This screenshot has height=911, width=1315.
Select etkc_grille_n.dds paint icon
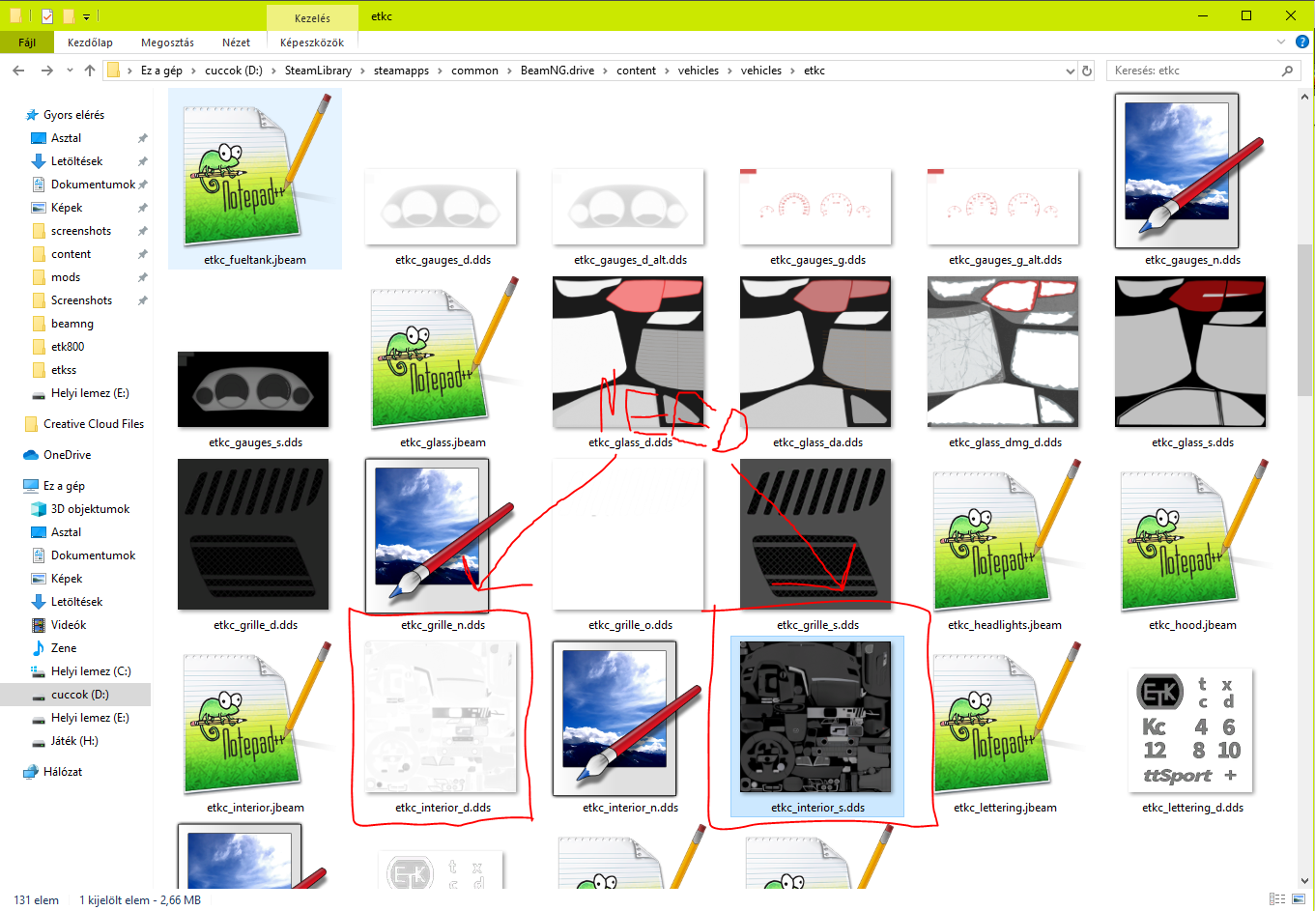tap(441, 535)
